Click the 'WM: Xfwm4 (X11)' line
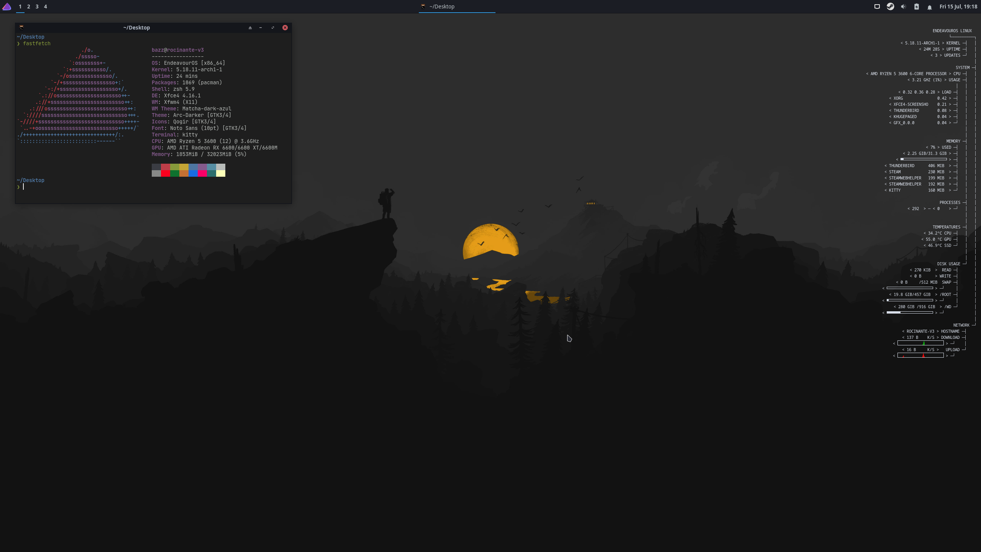Viewport: 981px width, 552px height. [x=175, y=102]
